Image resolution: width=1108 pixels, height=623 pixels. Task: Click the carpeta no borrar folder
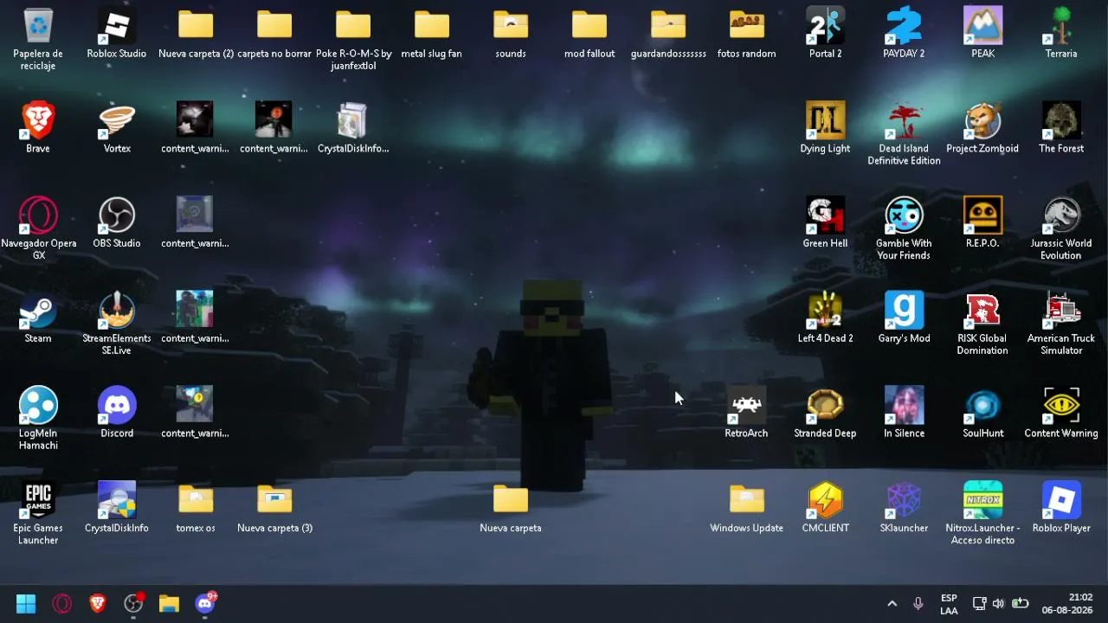(274, 33)
